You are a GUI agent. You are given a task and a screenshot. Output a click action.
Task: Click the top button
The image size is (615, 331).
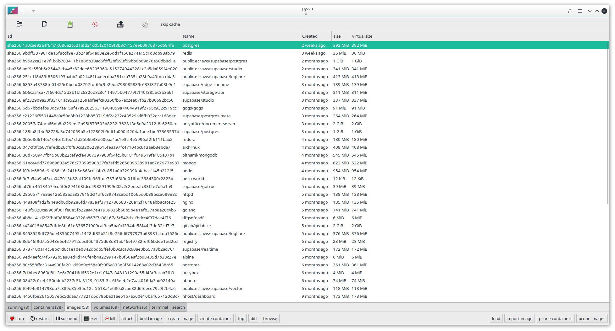[241, 318]
